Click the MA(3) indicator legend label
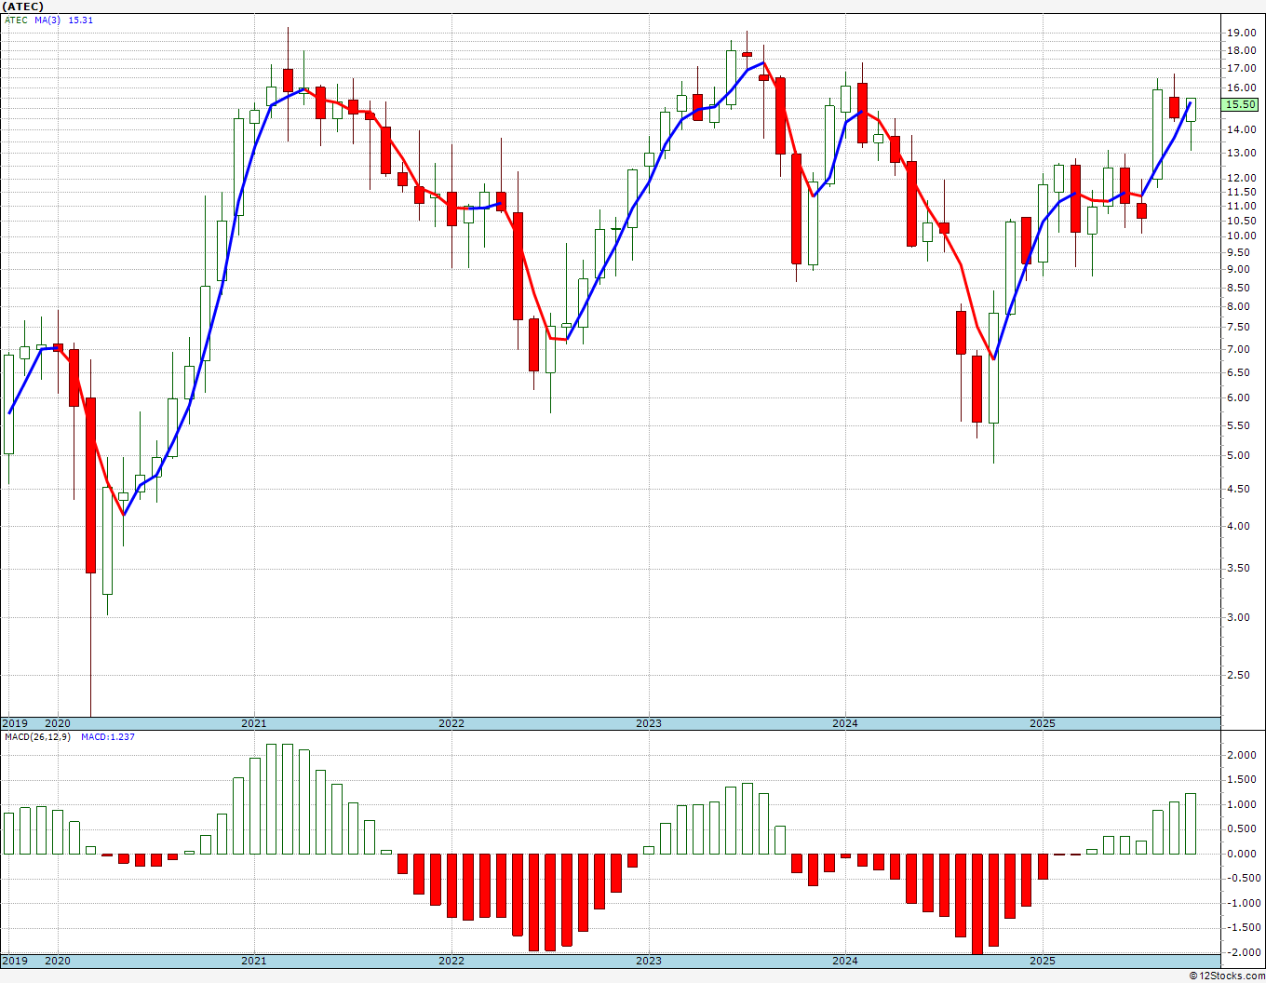1266x983 pixels. click(47, 20)
